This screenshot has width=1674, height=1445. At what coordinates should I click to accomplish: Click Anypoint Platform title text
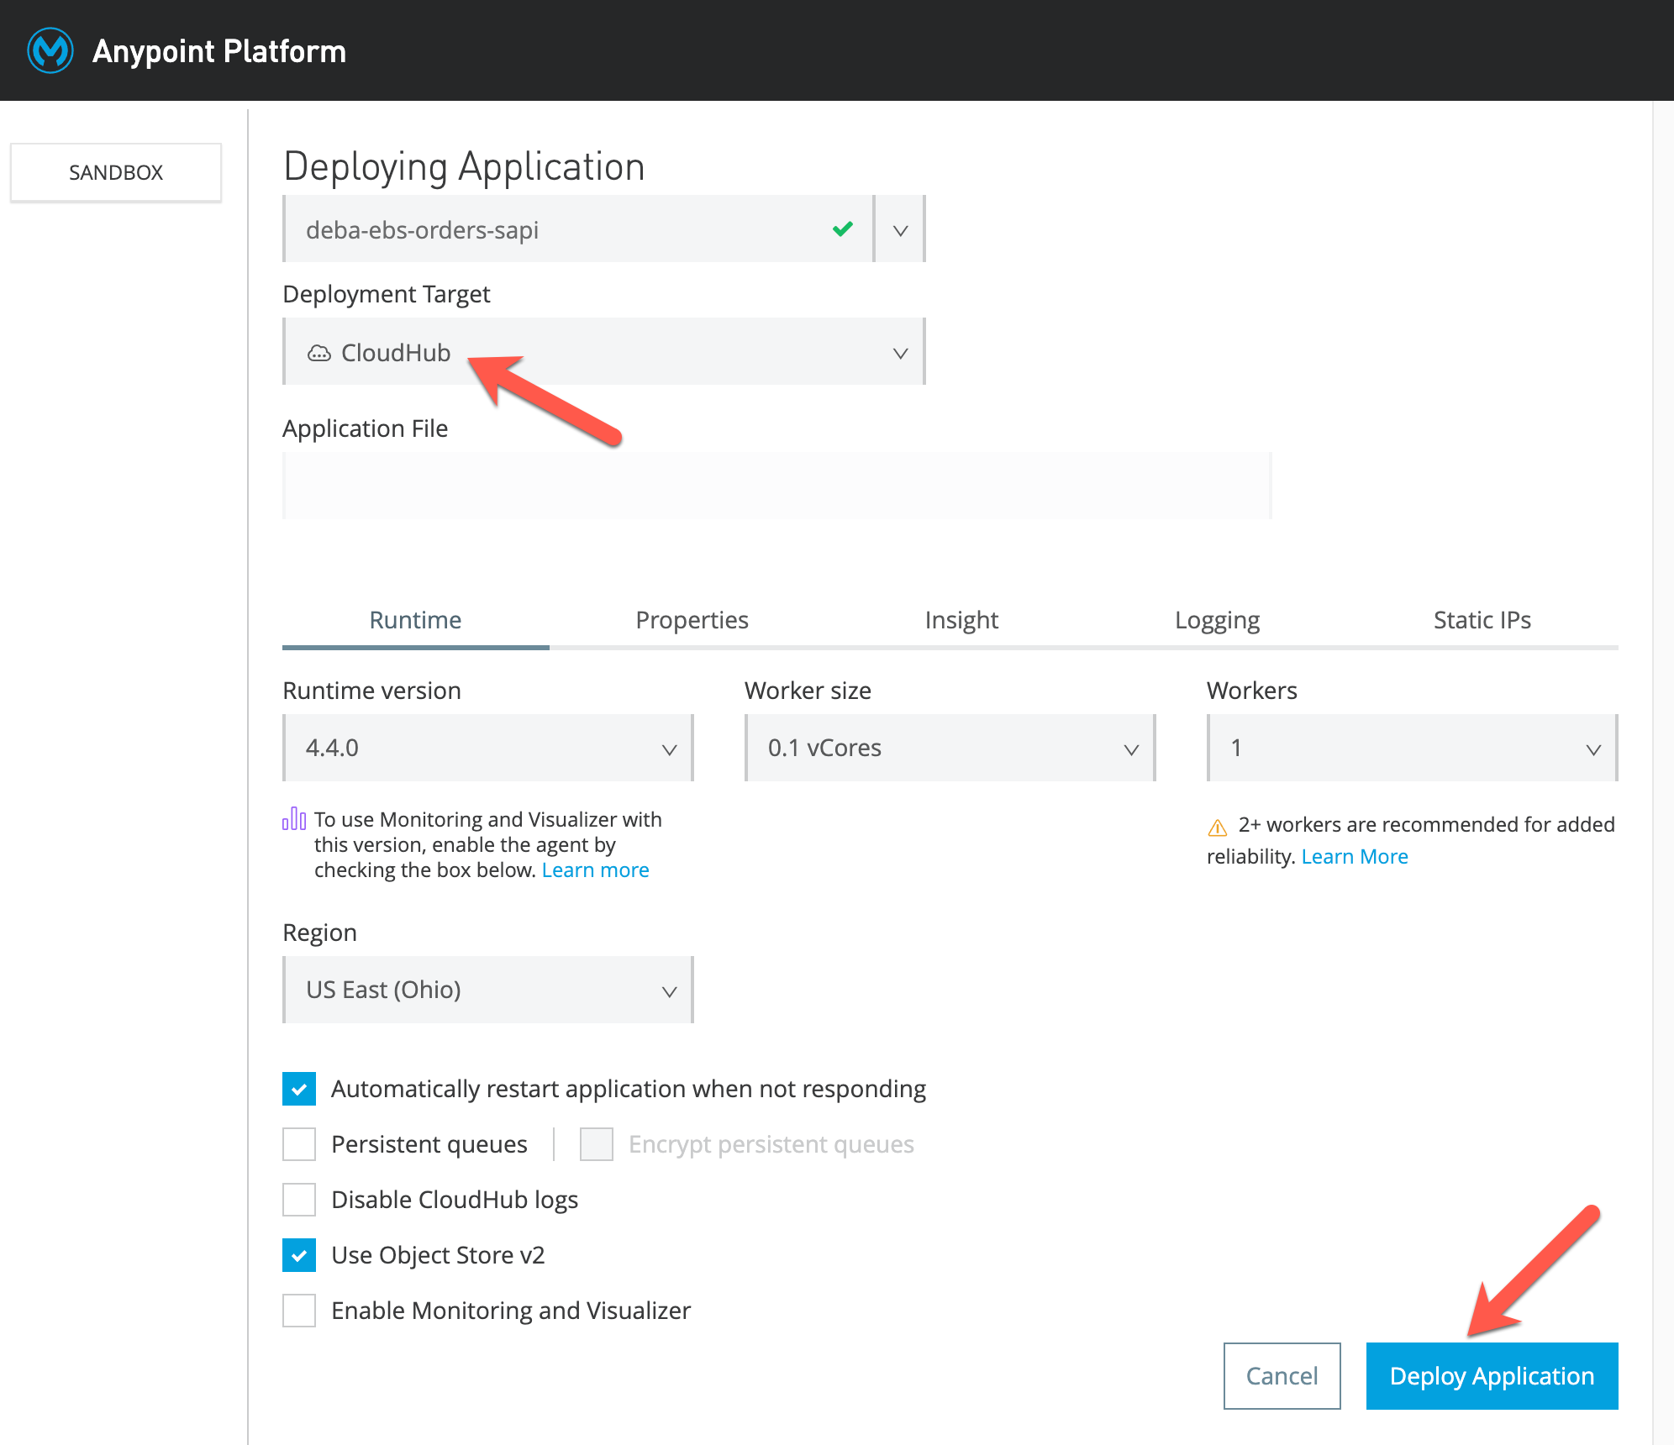pyautogui.click(x=219, y=51)
